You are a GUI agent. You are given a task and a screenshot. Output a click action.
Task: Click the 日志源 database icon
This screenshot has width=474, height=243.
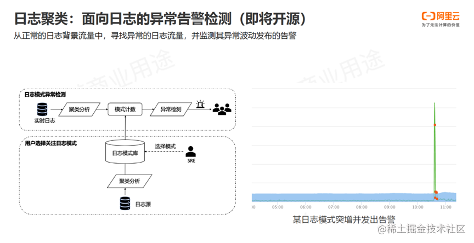[x=125, y=203]
